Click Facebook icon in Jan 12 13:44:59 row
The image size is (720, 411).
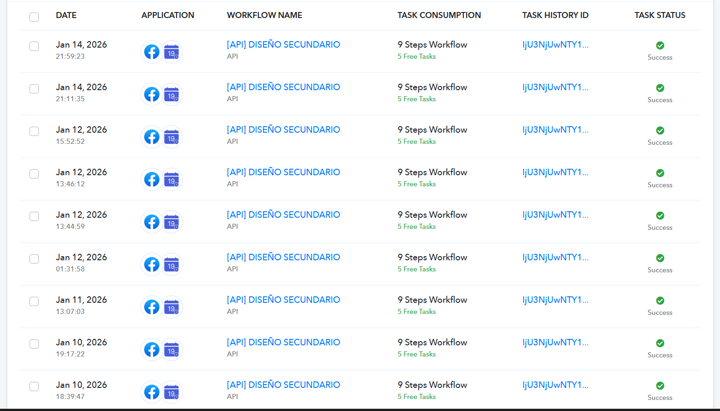click(x=152, y=222)
